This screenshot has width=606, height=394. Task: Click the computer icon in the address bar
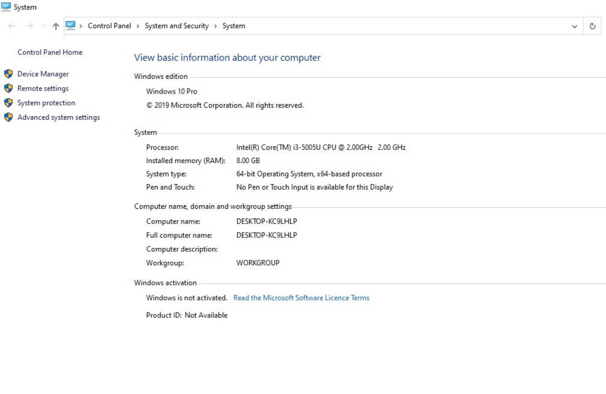click(x=70, y=26)
